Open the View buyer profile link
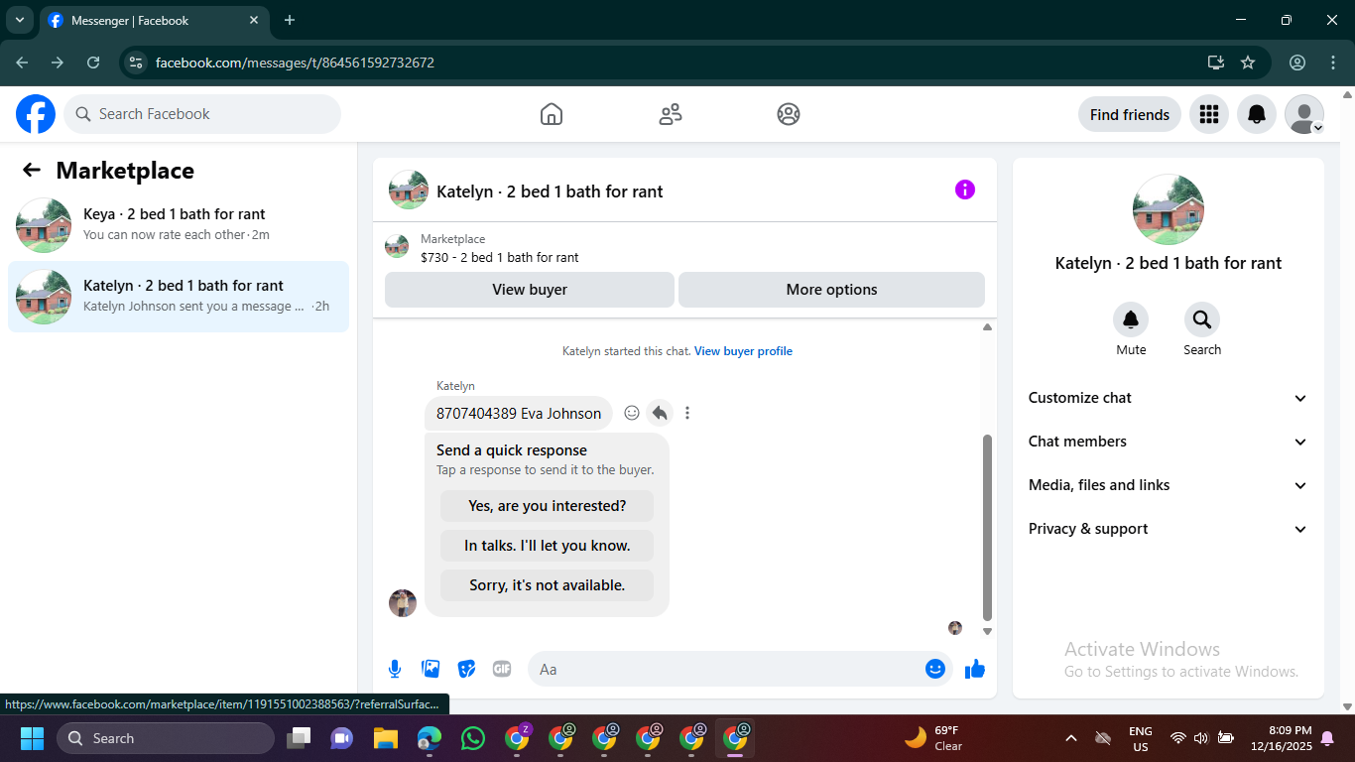 pos(743,351)
